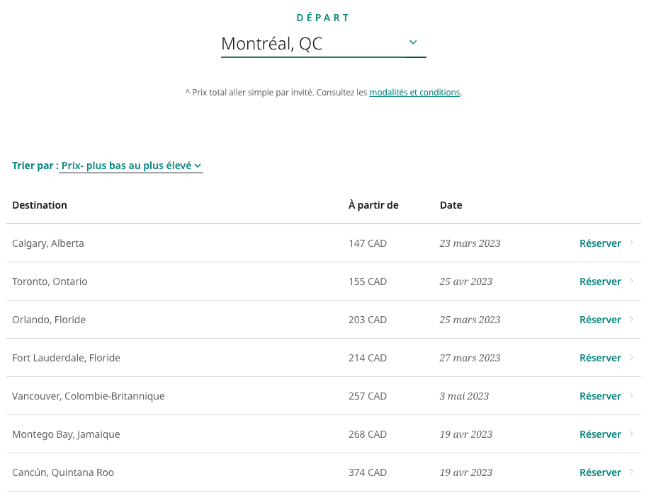
Task: Click the À partir de column header
Action: tap(373, 205)
